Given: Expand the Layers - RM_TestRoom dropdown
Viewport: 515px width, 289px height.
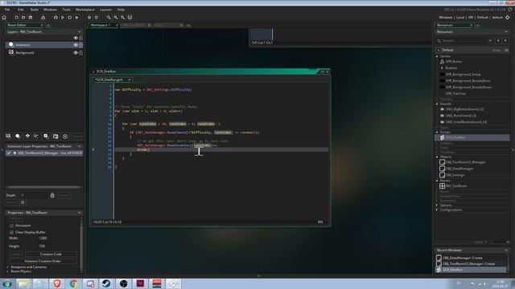Looking at the screenshot, I should click(79, 32).
